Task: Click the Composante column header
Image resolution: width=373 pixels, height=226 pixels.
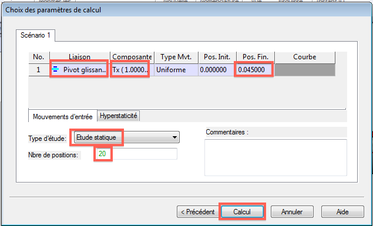Action: (x=132, y=57)
